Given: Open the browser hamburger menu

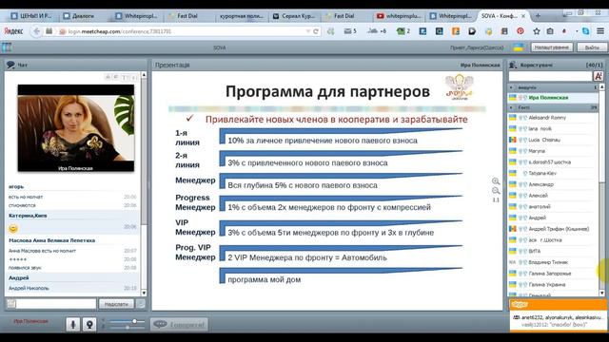Looking at the screenshot, I should [x=600, y=31].
